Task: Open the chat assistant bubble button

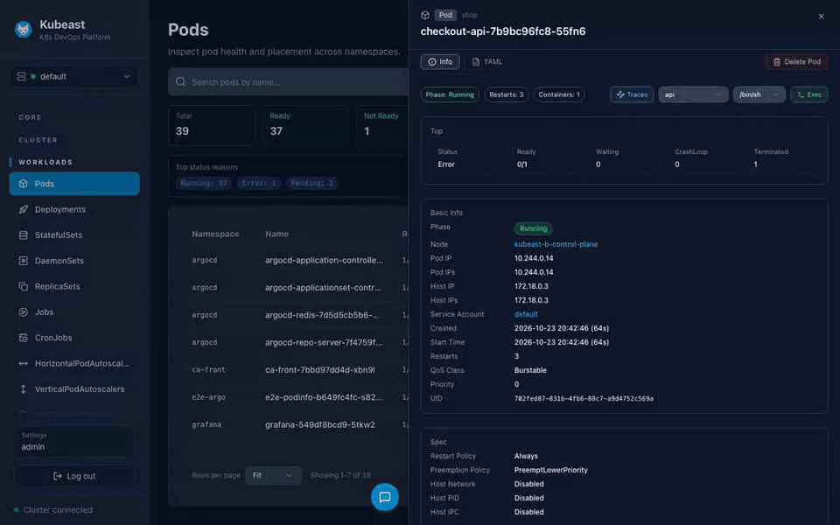Action: (x=385, y=497)
